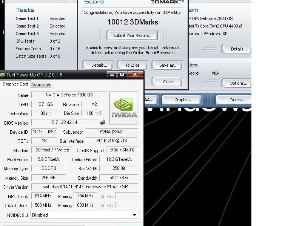This screenshot has height=226, width=302.
Task: Click the 3DMark05 logo in score dialog
Action: point(167,2)
